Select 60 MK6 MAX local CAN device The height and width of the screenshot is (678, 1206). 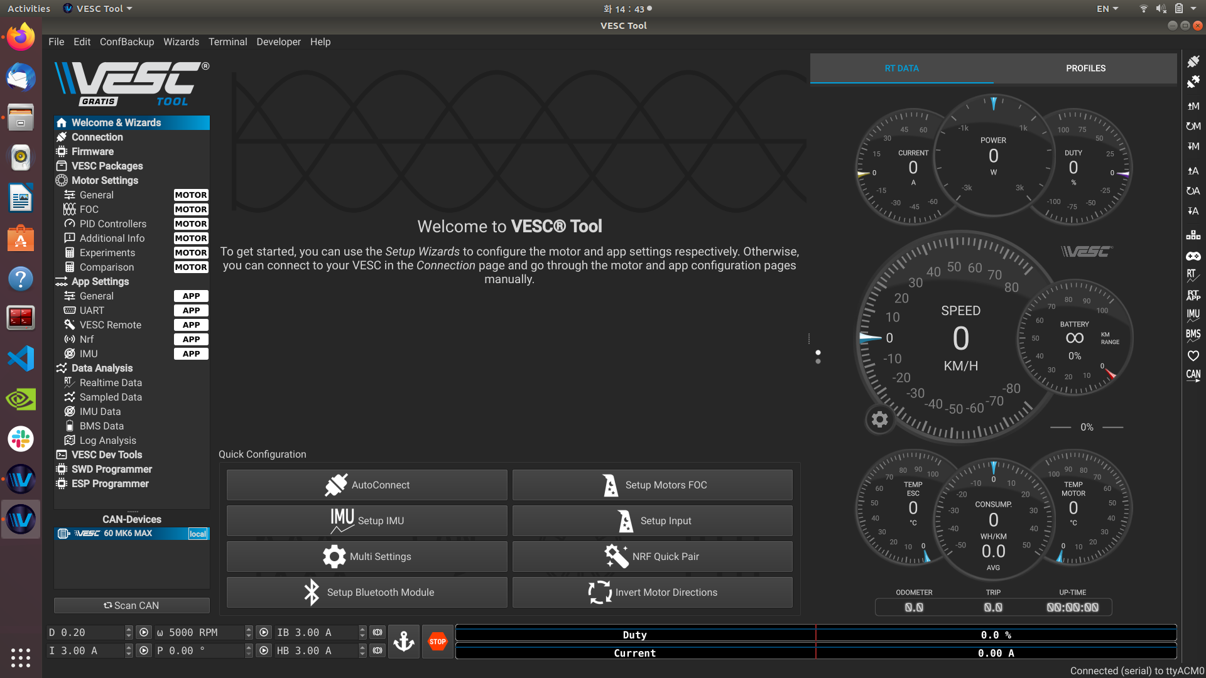132,534
